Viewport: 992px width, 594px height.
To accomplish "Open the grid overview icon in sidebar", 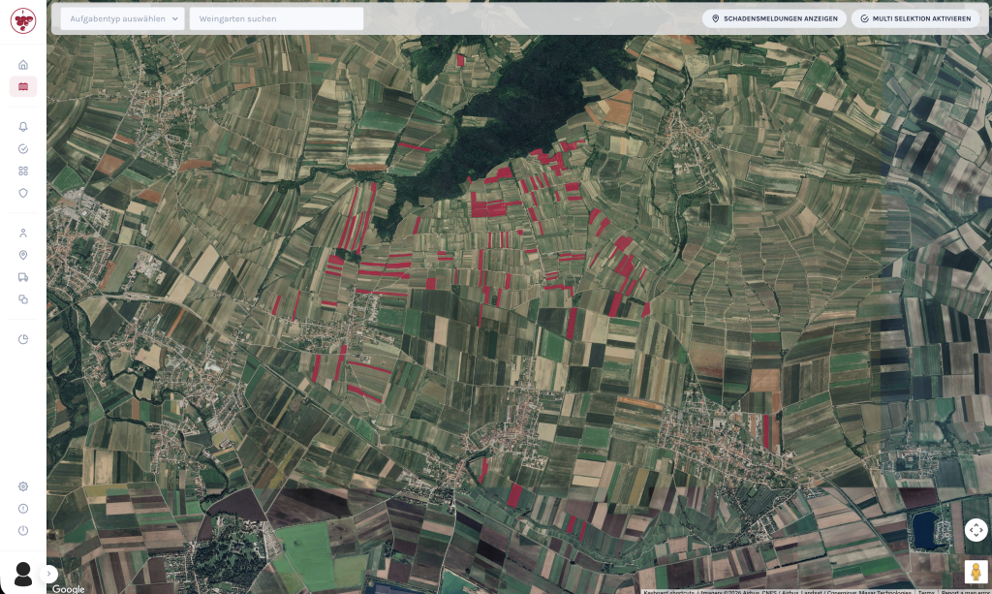I will [x=23, y=171].
